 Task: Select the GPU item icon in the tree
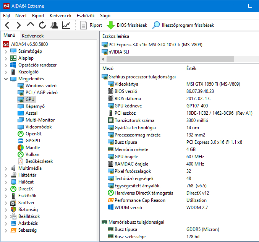(x=21, y=99)
